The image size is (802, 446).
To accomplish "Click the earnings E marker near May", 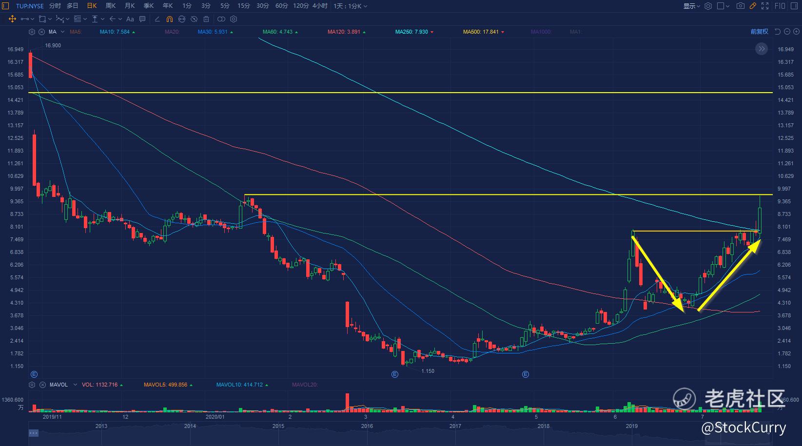I will [526, 374].
